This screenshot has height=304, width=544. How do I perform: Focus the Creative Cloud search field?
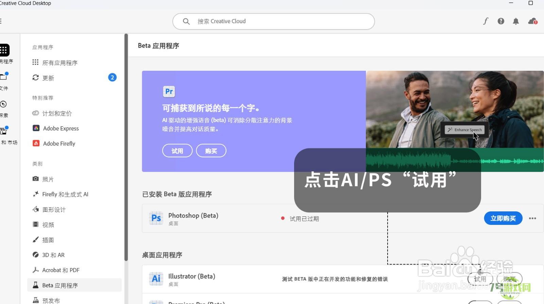coord(273,21)
